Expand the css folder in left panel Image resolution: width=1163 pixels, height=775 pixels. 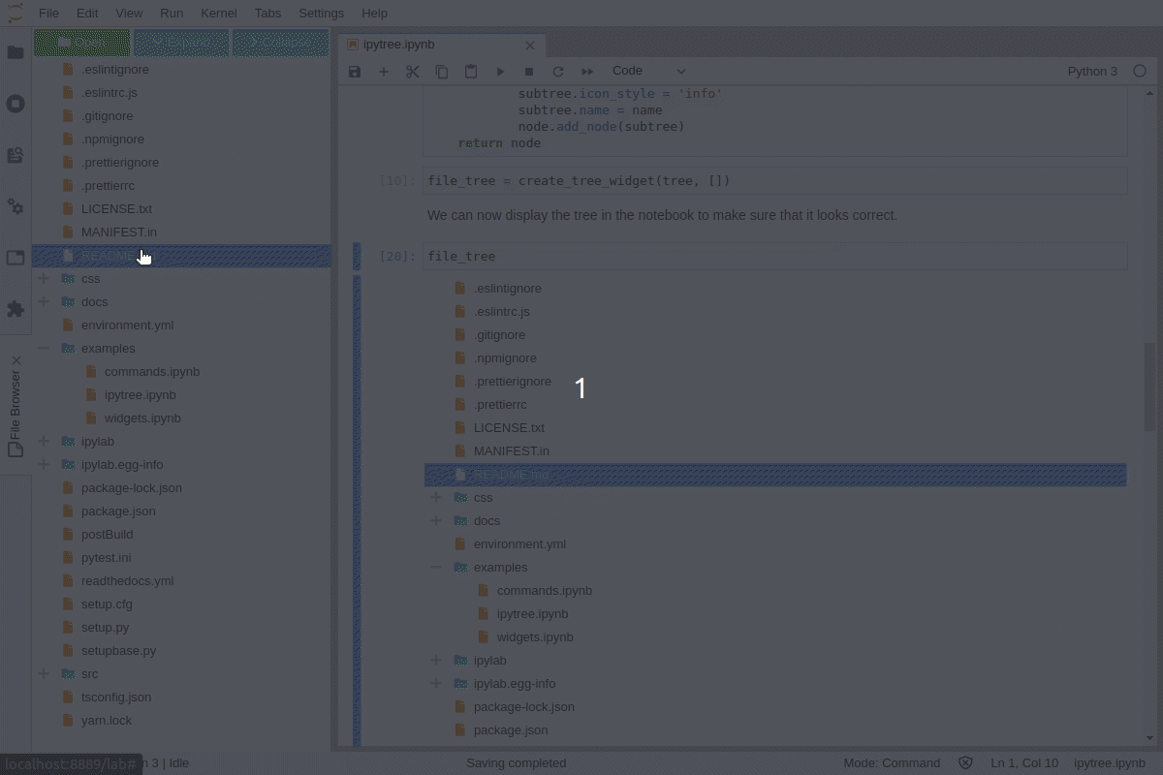click(44, 278)
